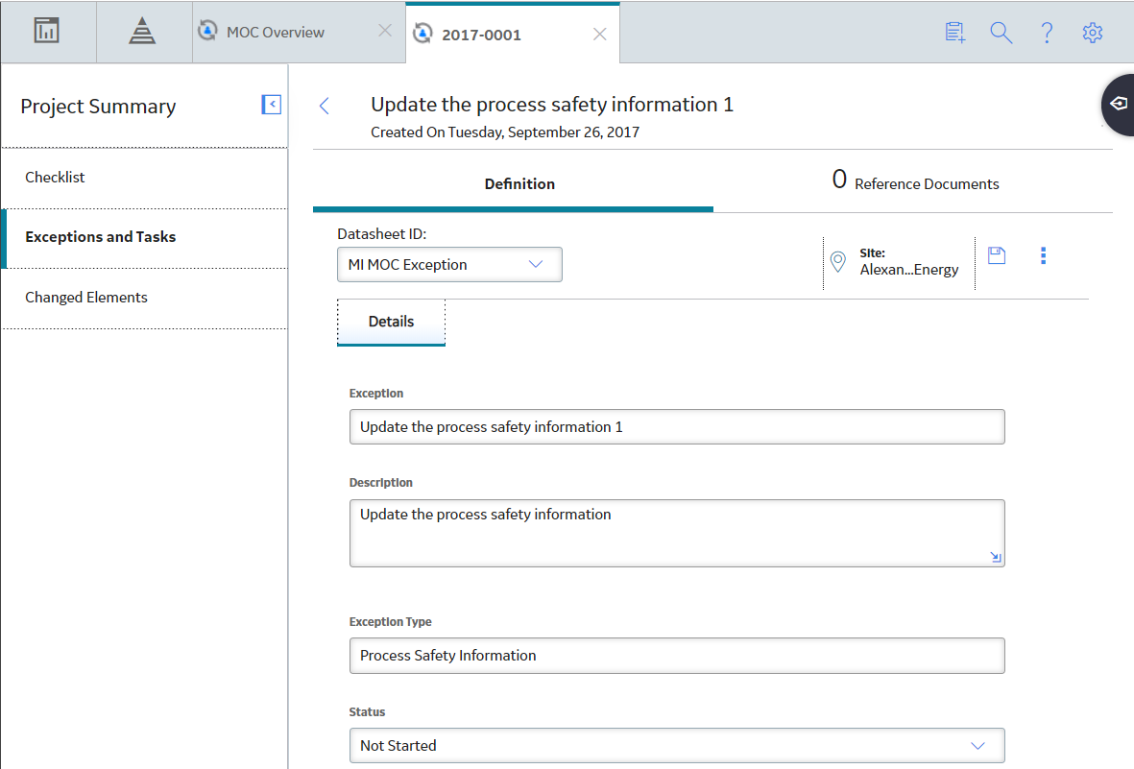Screen dimensions: 1134x769
Task: Open the asset hierarchy pyramid icon
Action: [142, 31]
